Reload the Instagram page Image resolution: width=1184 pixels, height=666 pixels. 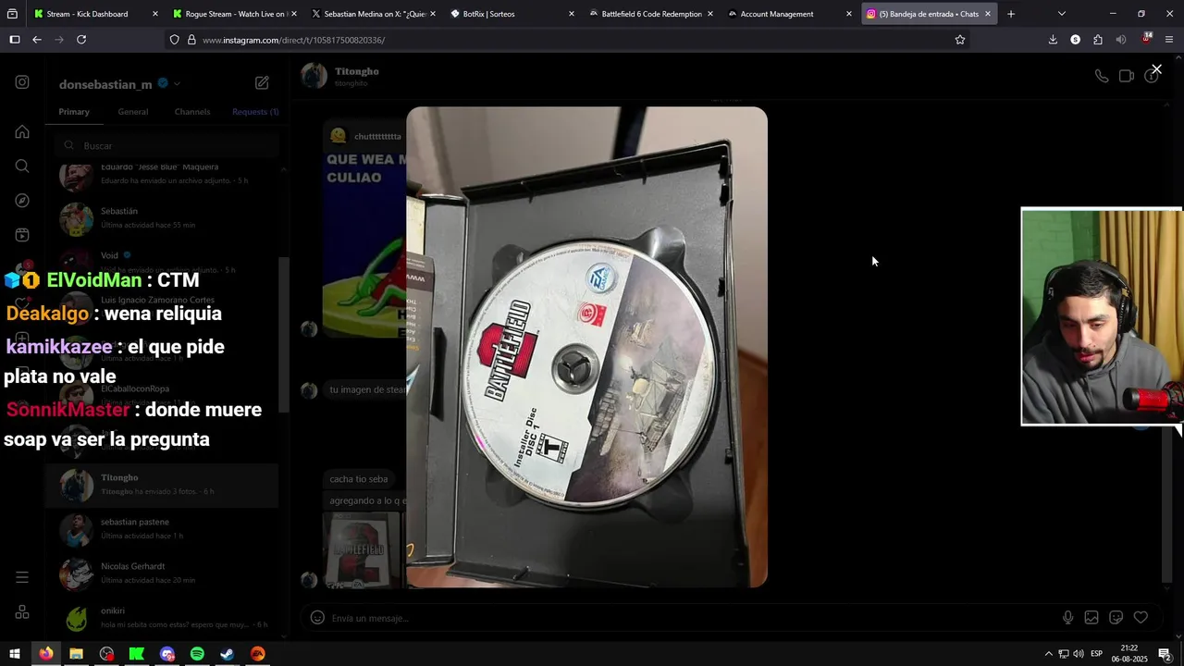81,40
